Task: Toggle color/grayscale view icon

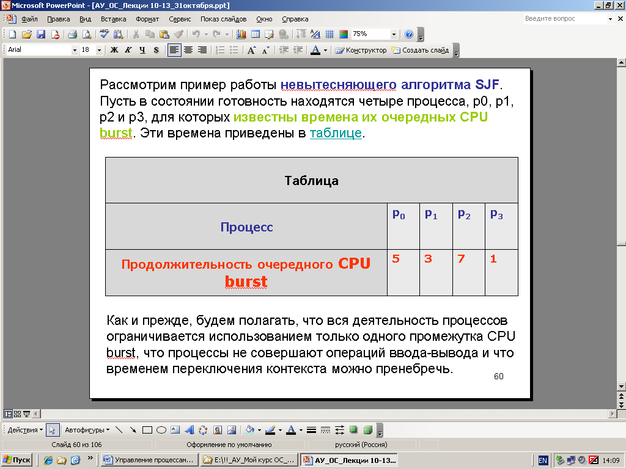Action: [344, 34]
